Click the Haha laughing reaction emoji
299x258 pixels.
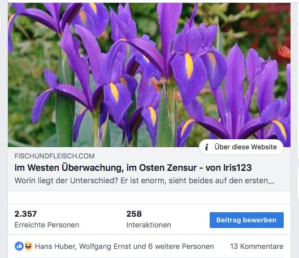click(x=28, y=246)
